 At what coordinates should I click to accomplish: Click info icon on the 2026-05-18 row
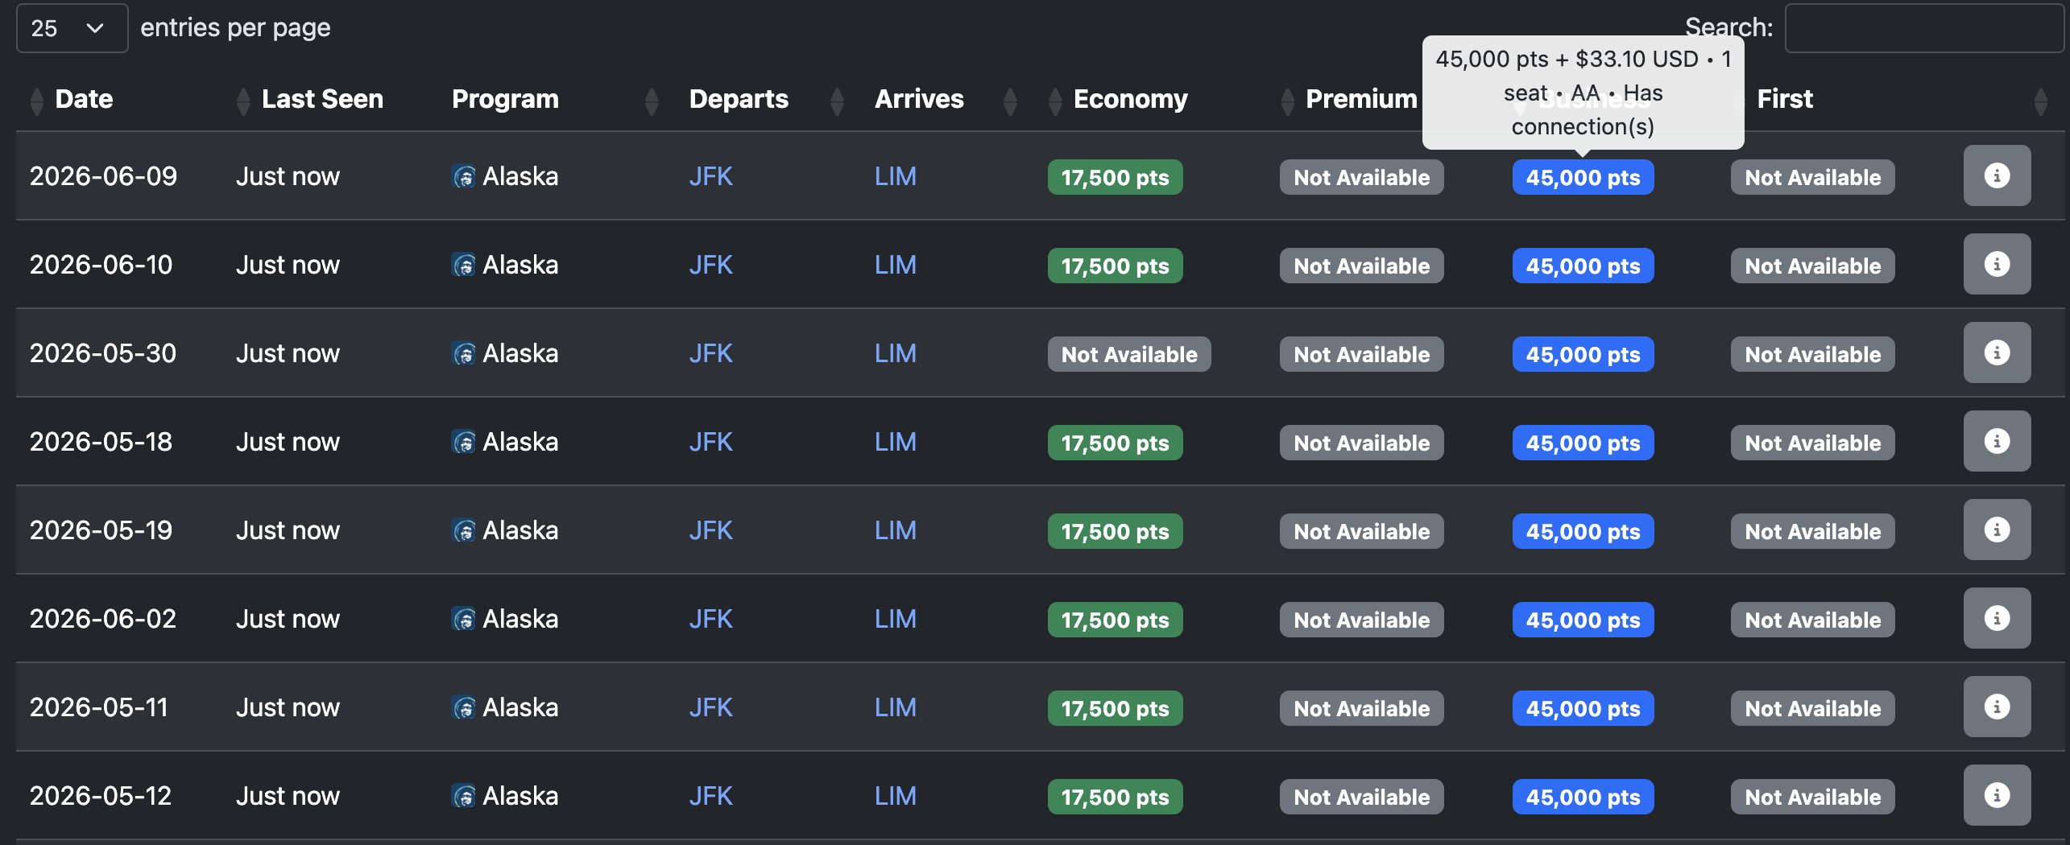1996,441
